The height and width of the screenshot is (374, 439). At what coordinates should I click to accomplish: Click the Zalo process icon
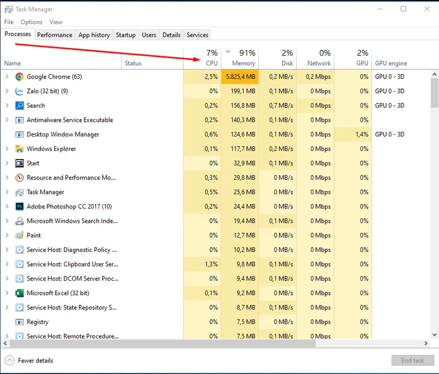pyautogui.click(x=19, y=91)
